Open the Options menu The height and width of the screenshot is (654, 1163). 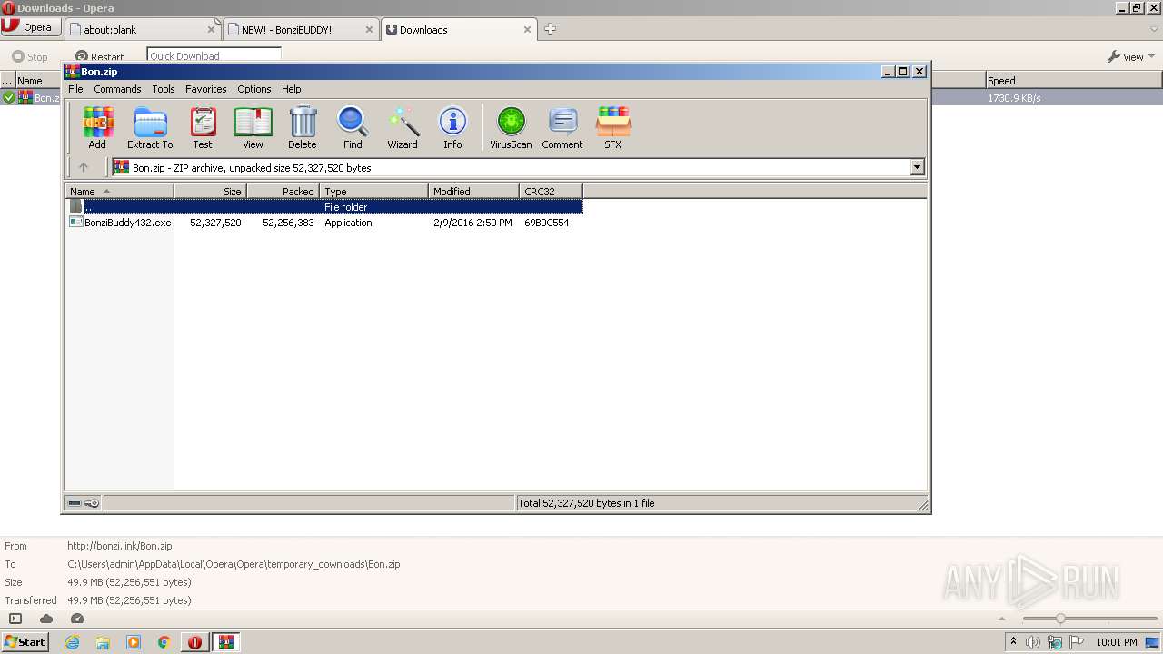click(254, 89)
